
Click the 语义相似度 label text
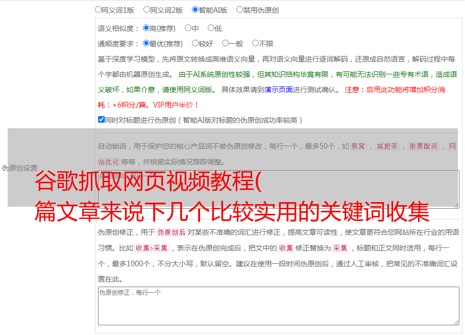tap(118, 29)
